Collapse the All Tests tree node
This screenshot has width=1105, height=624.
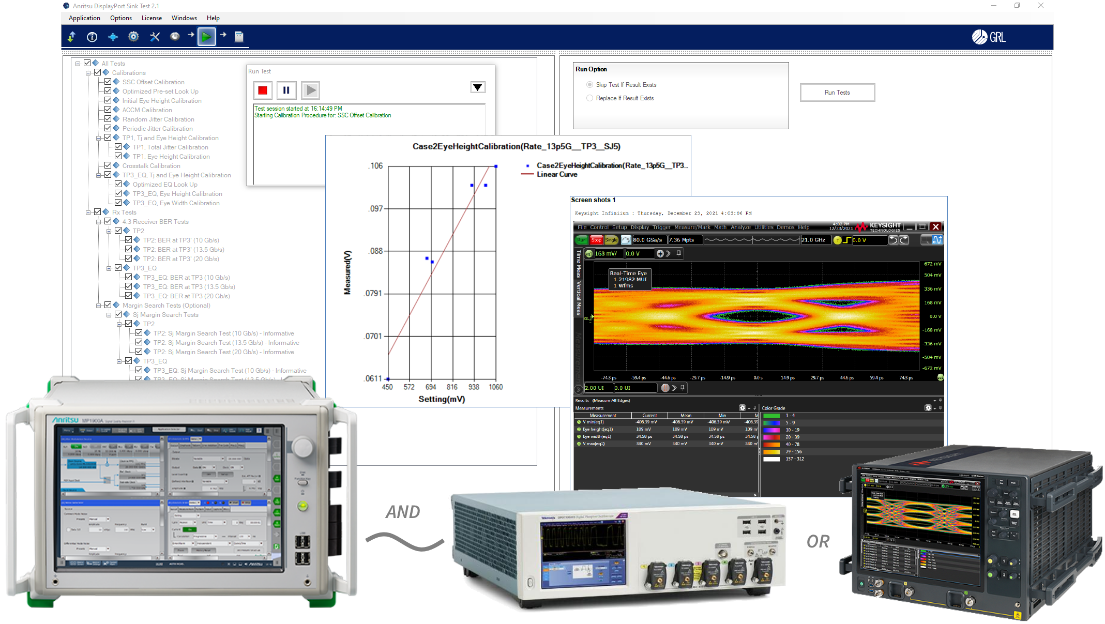coord(79,63)
